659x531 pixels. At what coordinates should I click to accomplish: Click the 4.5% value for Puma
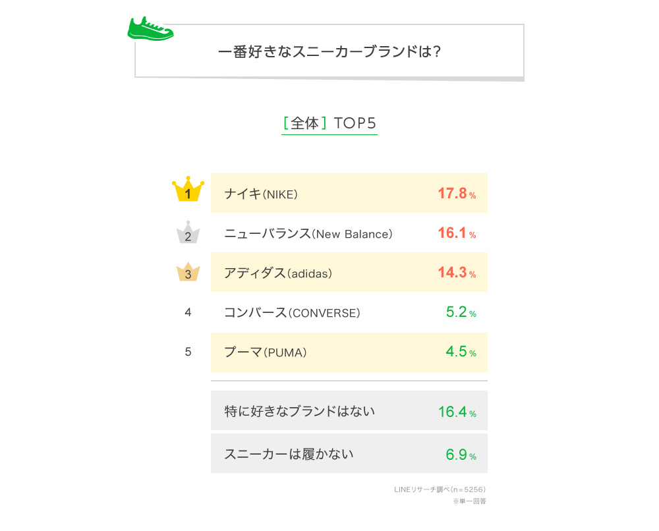click(460, 352)
